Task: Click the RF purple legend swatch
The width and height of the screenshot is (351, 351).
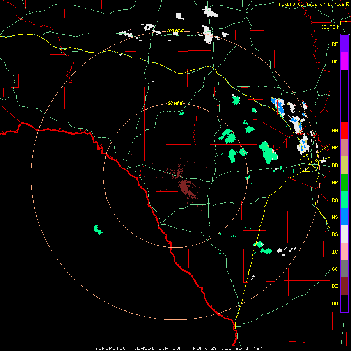Action: [344, 44]
